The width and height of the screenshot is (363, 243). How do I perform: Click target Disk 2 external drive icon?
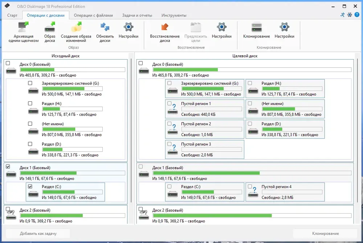(x=144, y=215)
